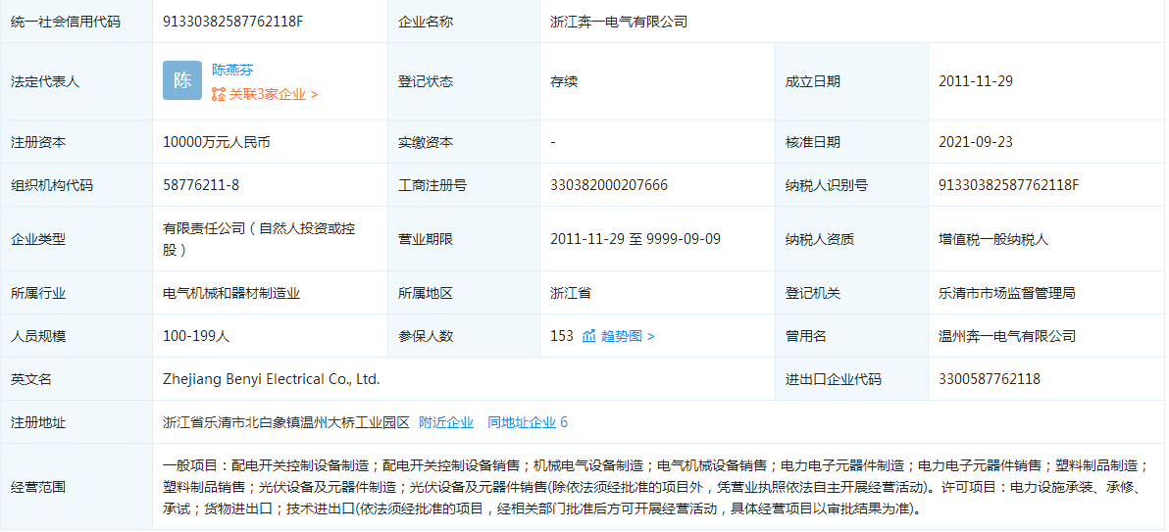Click region value 浙江省
Viewport: 1169px width, 532px height.
571,293
